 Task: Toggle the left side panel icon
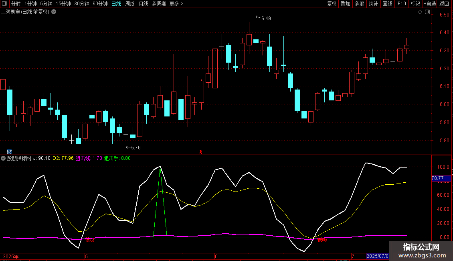(x=4, y=4)
